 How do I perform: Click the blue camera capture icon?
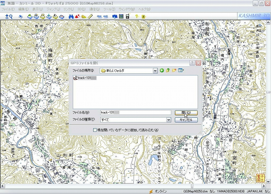pyautogui.click(x=115, y=17)
